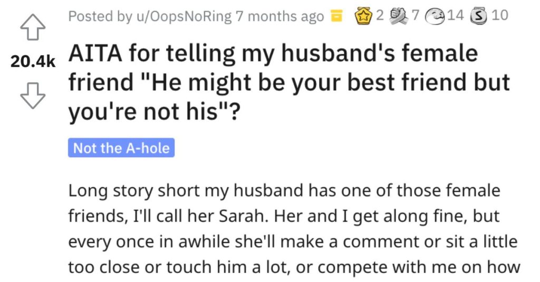This screenshot has width=540, height=282.
Task: Click the 'Not the A-hole' flair tag
Action: 121,148
